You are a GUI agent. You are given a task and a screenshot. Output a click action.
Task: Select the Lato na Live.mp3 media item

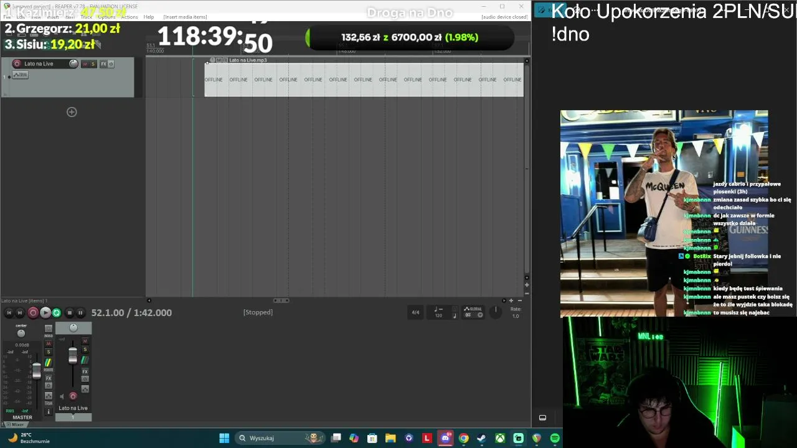coord(364,80)
